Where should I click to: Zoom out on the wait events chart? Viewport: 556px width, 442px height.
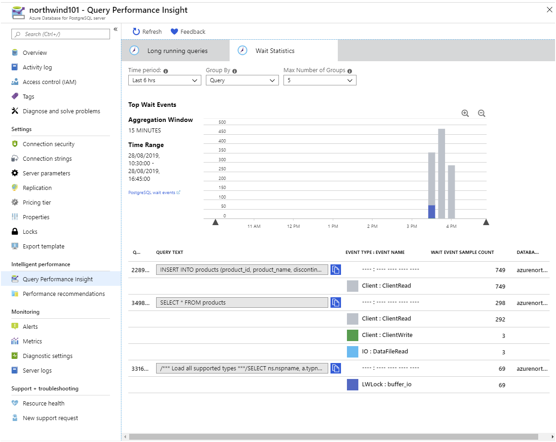[x=482, y=113]
